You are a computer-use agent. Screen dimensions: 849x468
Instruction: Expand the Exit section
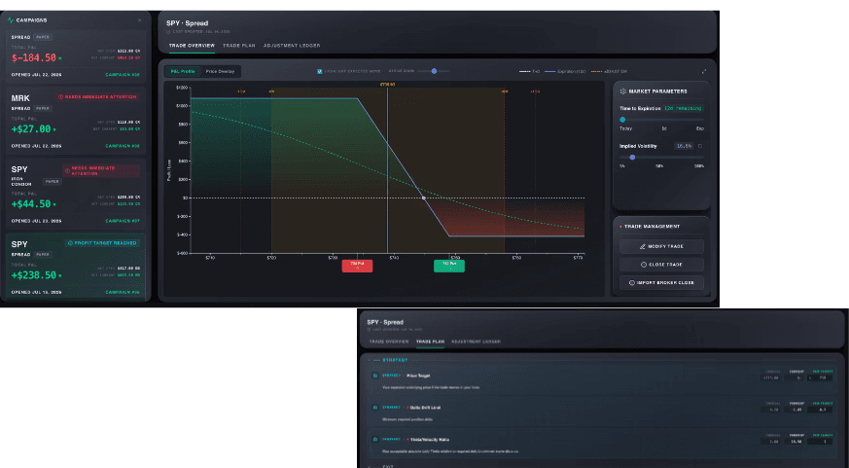coord(370,466)
